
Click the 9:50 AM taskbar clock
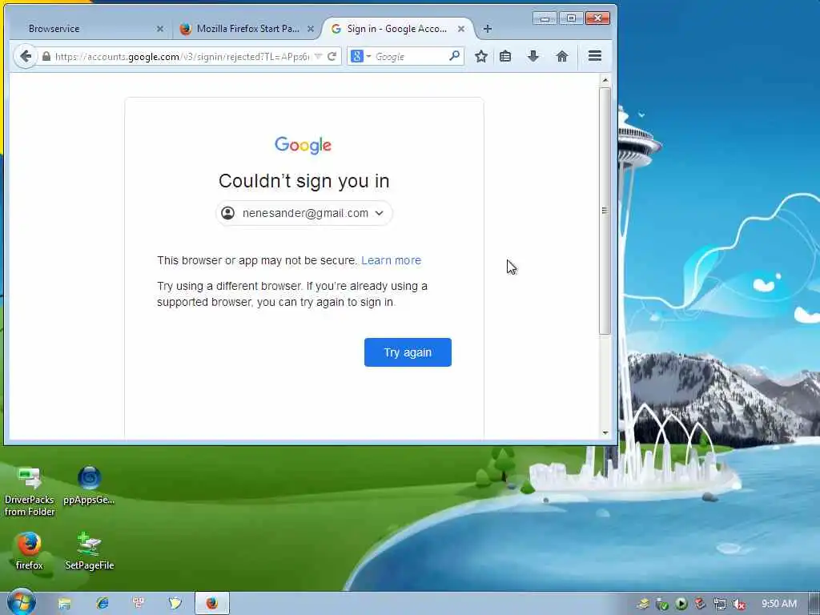click(778, 604)
